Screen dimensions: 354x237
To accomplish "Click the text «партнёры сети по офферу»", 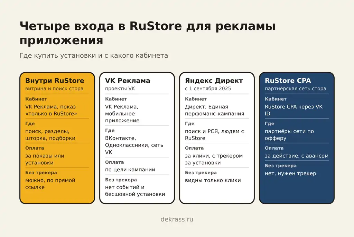I will (x=289, y=135).
